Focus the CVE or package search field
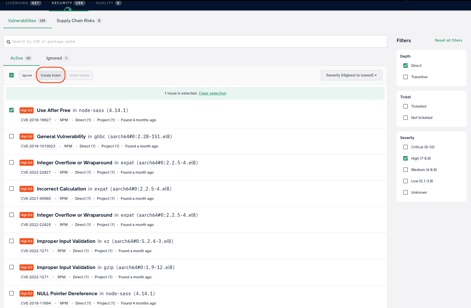 [x=195, y=42]
